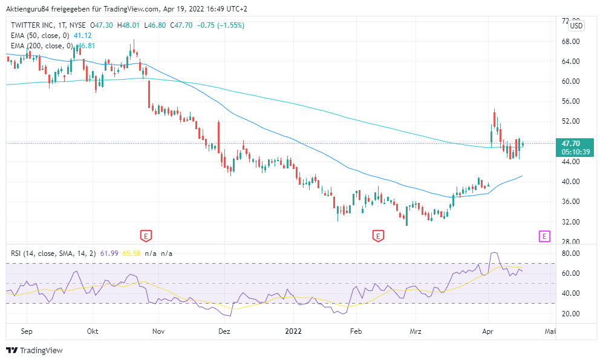Click the 40.00 label on the RSI scale

point(571,293)
